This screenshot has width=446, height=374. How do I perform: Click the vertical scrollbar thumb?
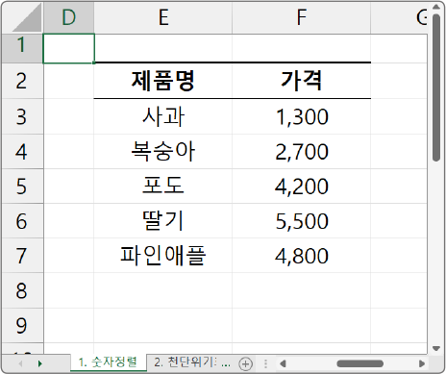(436, 87)
